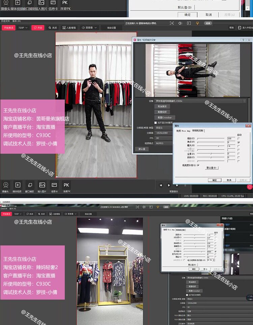This screenshot has width=253, height=325.
Task: Open 视频格式 MJPEG dropdown
Action: (x=164, y=143)
